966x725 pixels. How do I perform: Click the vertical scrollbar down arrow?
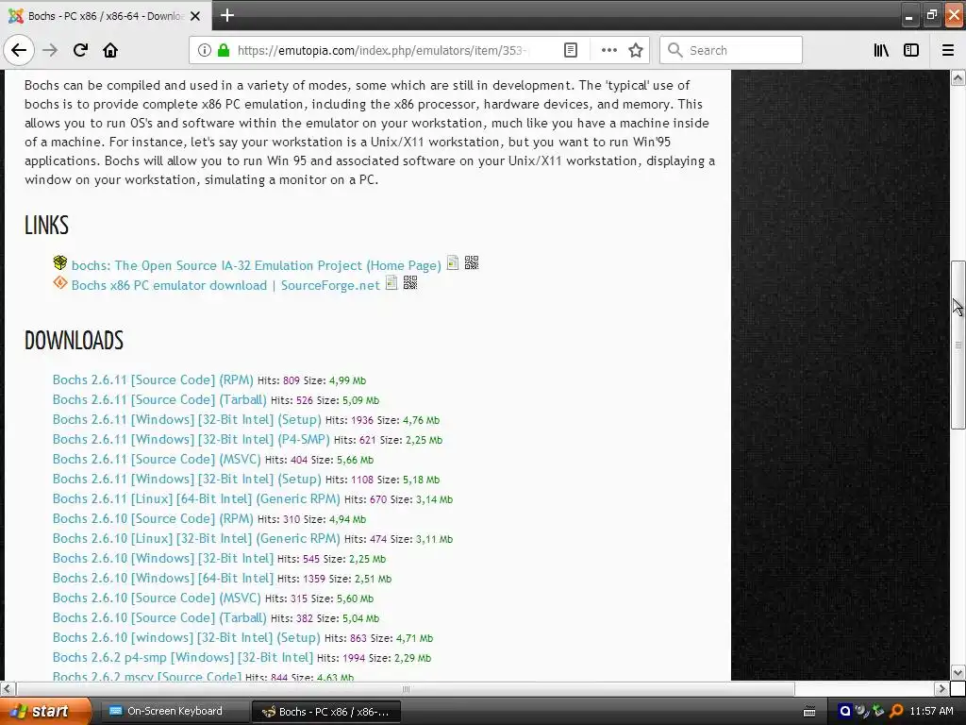(x=958, y=672)
